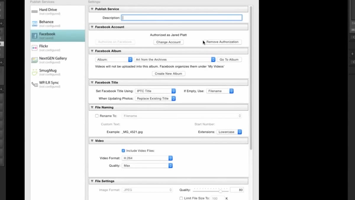Open the IPTC Title dropdown
Image resolution: width=355 pixels, height=200 pixels.
[x=155, y=91]
